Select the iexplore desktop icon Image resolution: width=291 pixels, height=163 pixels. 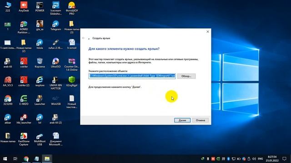(x=40, y=81)
